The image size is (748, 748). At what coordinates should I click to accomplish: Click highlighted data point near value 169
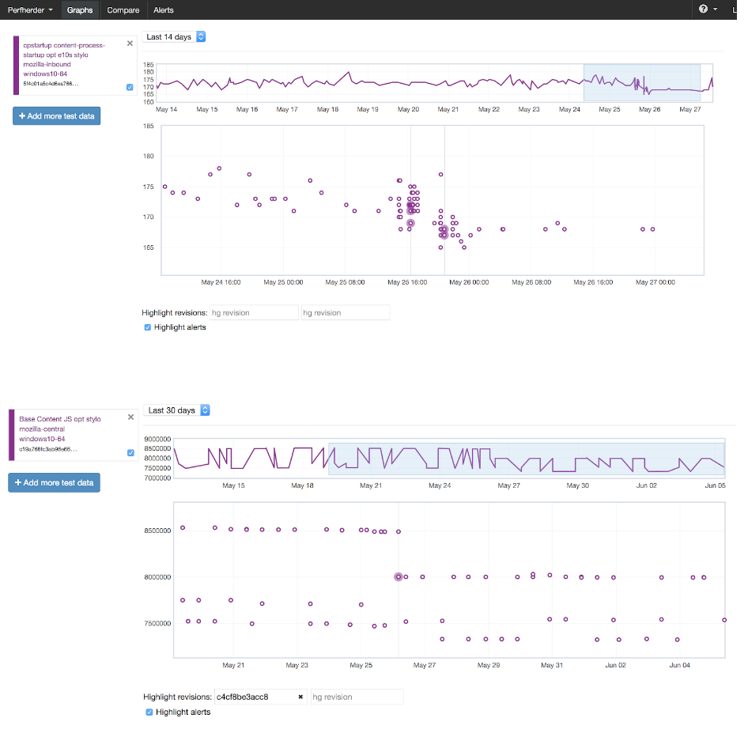pyautogui.click(x=410, y=224)
